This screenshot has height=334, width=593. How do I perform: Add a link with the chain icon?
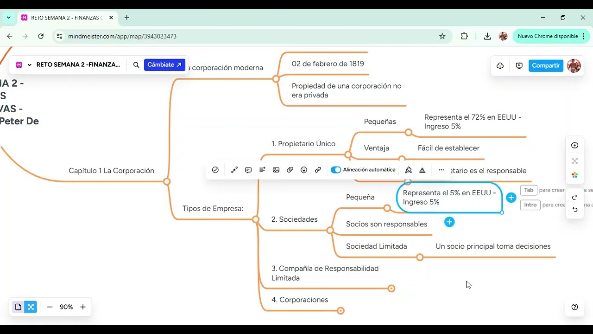[318, 170]
